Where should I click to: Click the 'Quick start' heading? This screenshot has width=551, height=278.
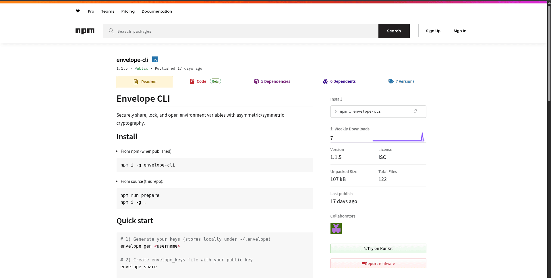point(135,221)
